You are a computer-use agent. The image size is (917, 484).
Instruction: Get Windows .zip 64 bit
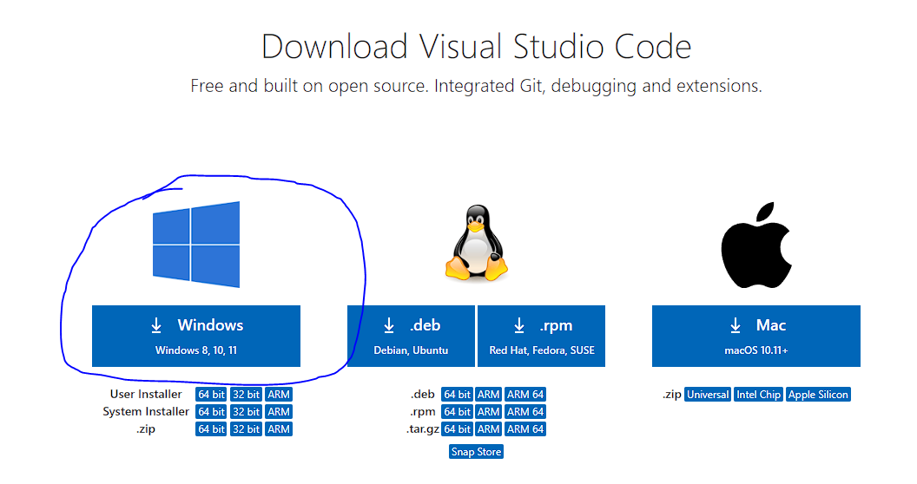[x=211, y=429]
